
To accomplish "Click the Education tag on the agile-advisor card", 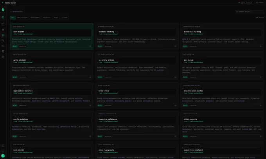I will [23, 77].
